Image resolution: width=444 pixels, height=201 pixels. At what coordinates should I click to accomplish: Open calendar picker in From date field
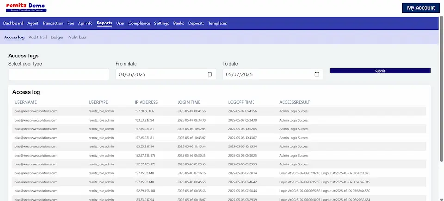210,74
